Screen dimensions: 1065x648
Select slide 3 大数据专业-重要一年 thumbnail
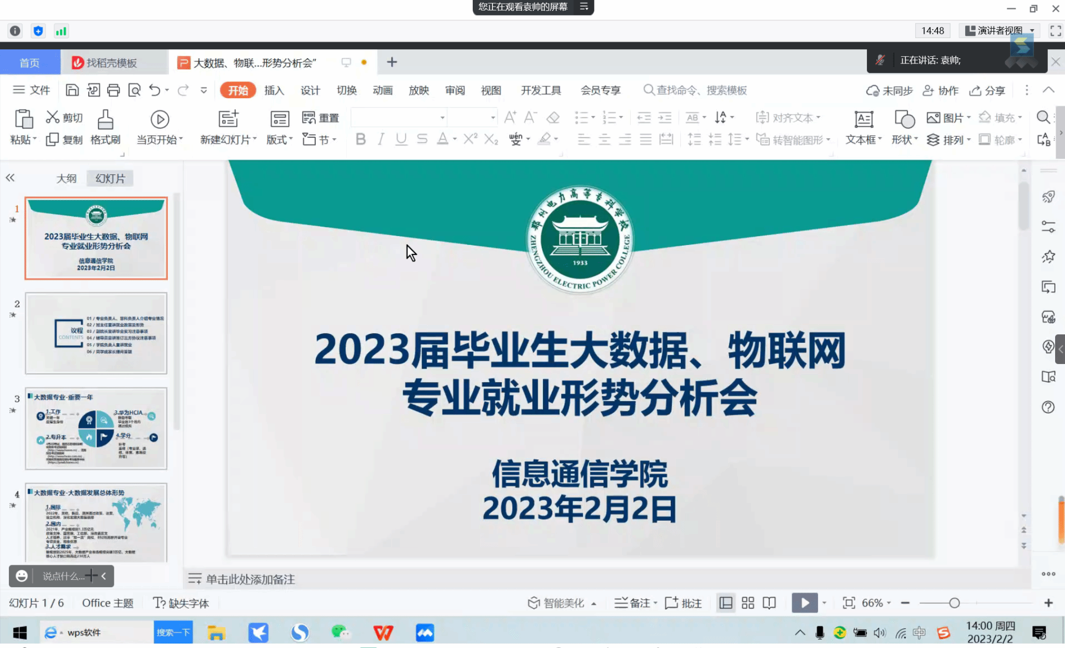pyautogui.click(x=96, y=429)
